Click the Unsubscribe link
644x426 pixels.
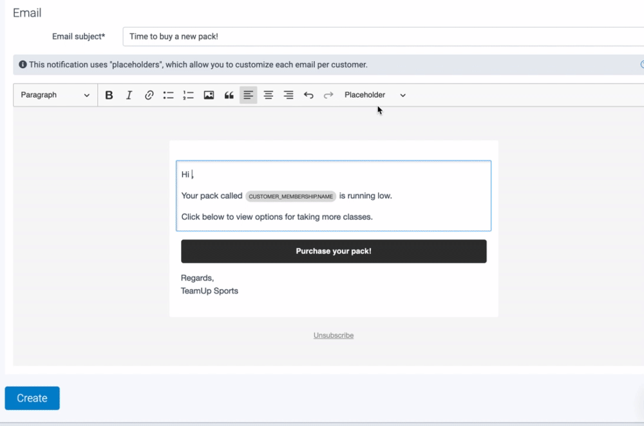tap(334, 335)
